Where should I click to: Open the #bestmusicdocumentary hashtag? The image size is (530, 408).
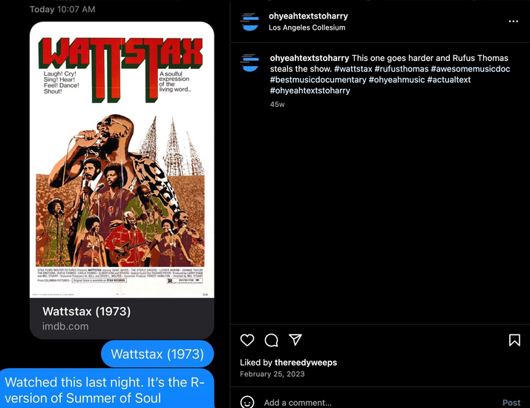(318, 79)
